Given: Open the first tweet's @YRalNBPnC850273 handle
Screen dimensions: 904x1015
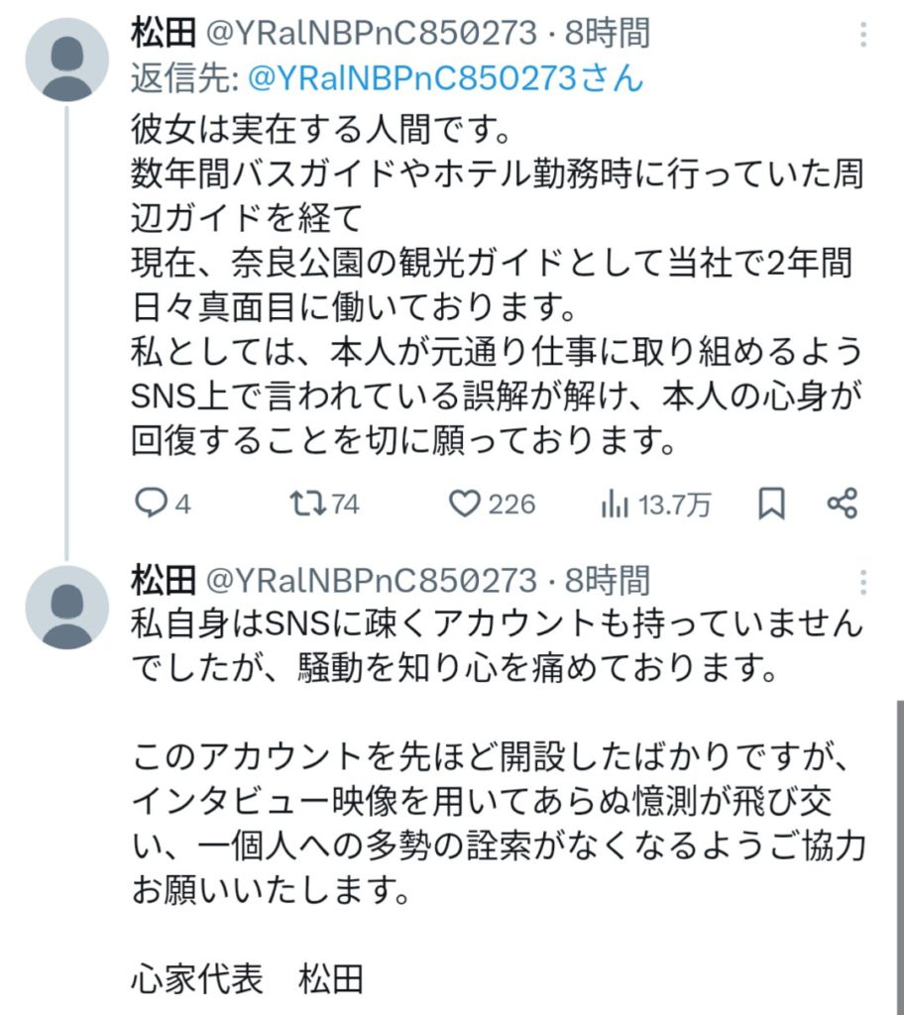Looking at the screenshot, I should [x=369, y=35].
